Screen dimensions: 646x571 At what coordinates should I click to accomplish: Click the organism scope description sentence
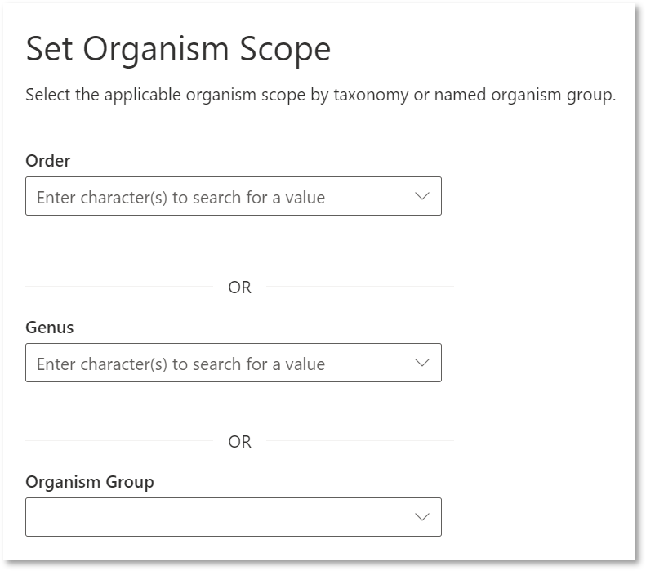click(320, 95)
